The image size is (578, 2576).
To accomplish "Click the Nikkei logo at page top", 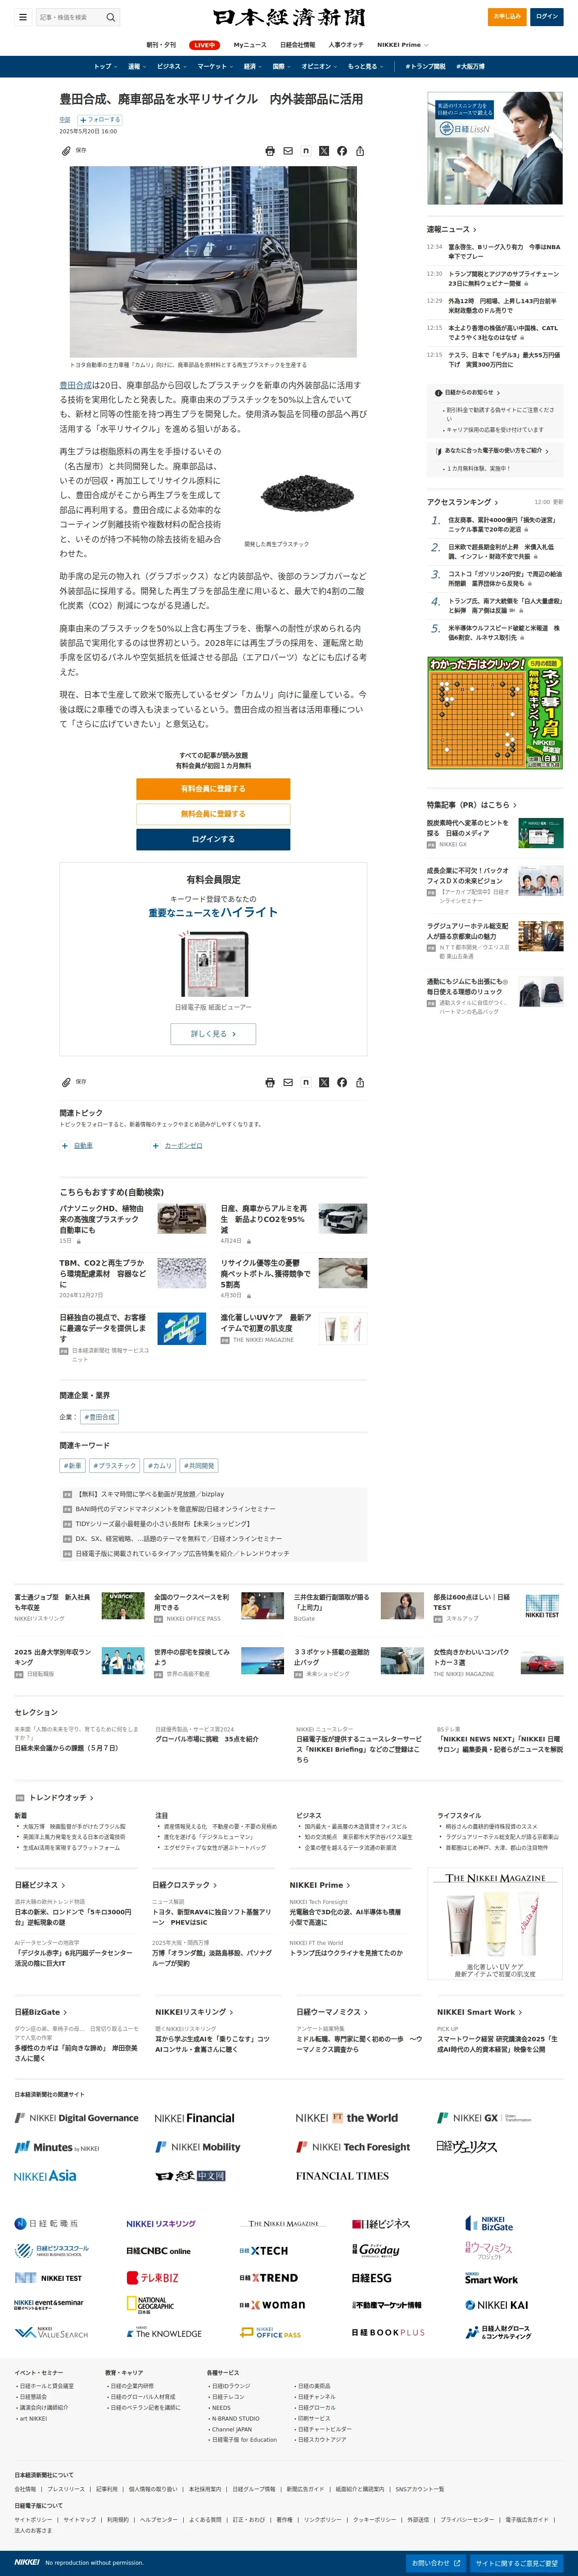I will pos(289,17).
